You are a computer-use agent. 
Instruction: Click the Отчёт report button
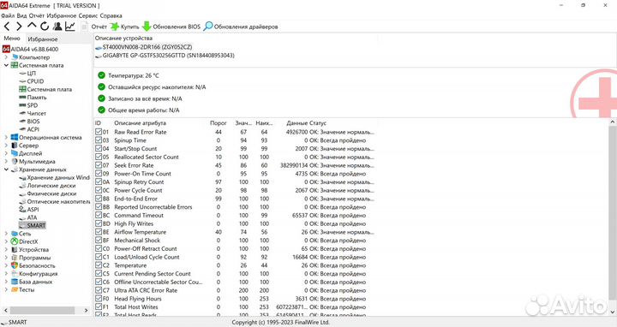pos(94,27)
